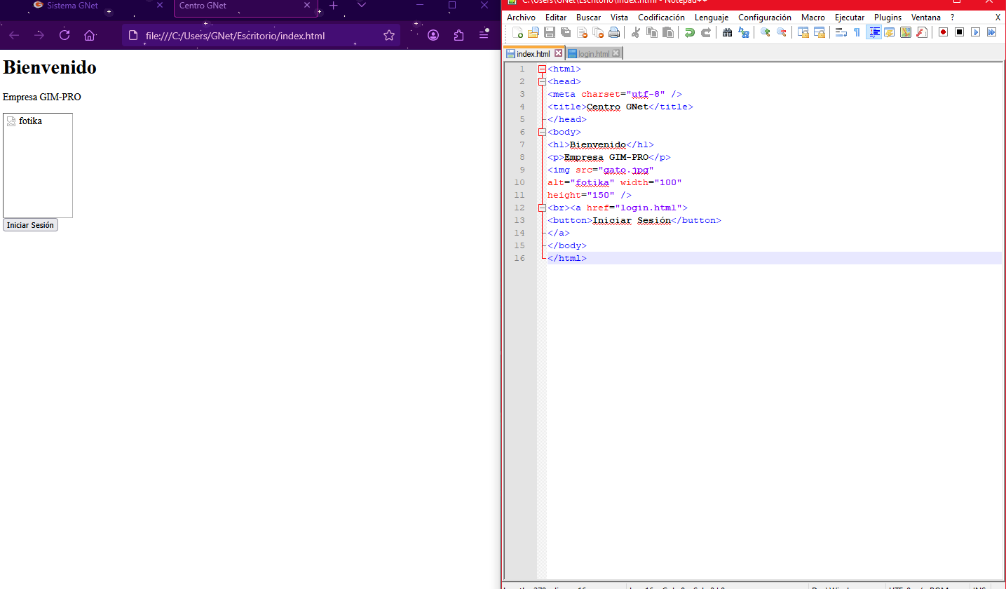Open a file with the folder icon

tap(533, 32)
